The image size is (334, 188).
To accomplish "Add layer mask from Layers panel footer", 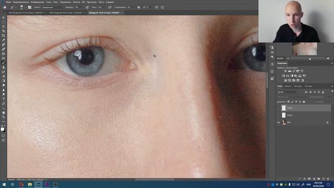I will point(309,179).
